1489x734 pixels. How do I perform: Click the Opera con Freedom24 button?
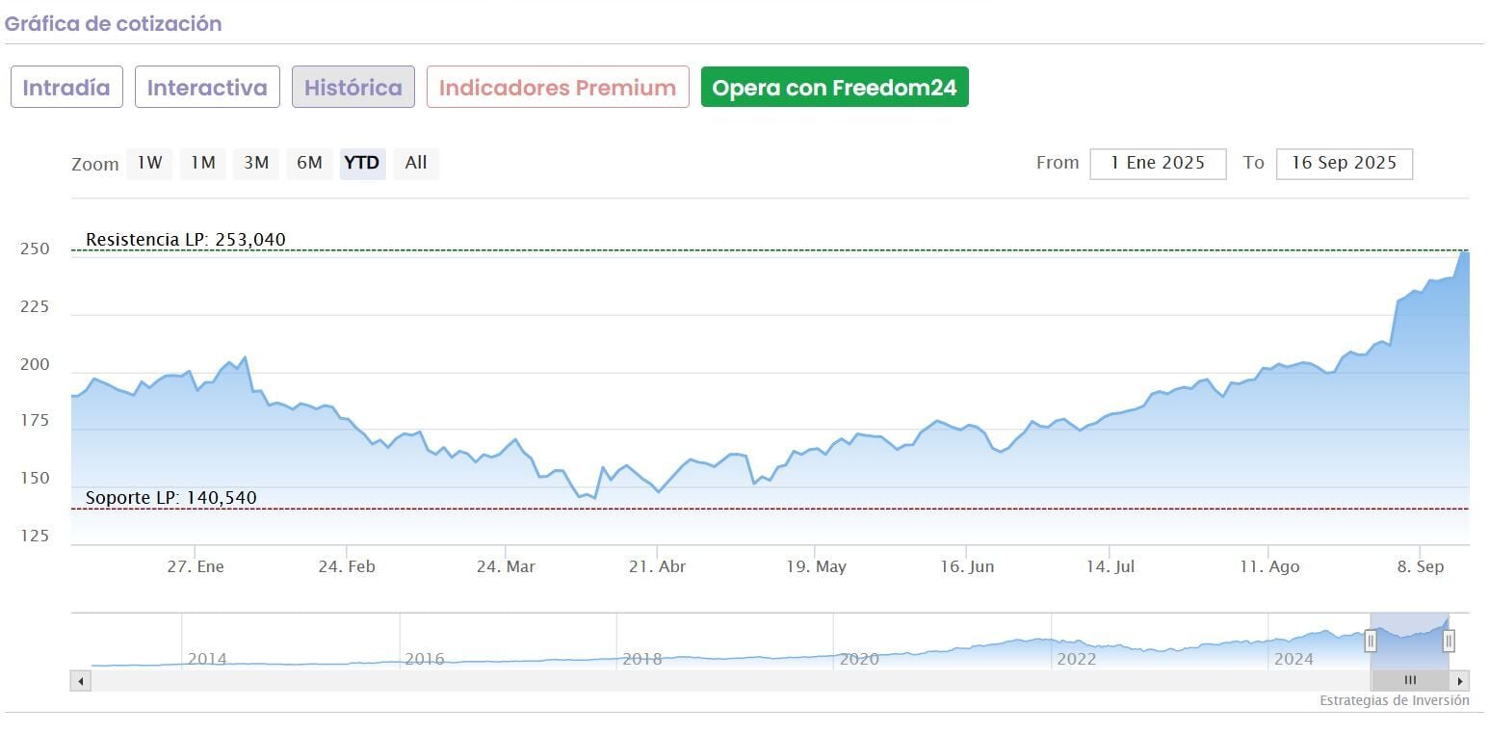[x=834, y=88]
